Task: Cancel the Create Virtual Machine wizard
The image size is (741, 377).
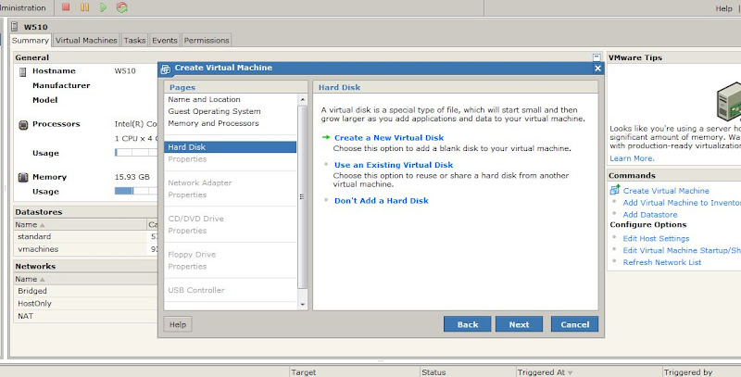Action: coord(574,324)
